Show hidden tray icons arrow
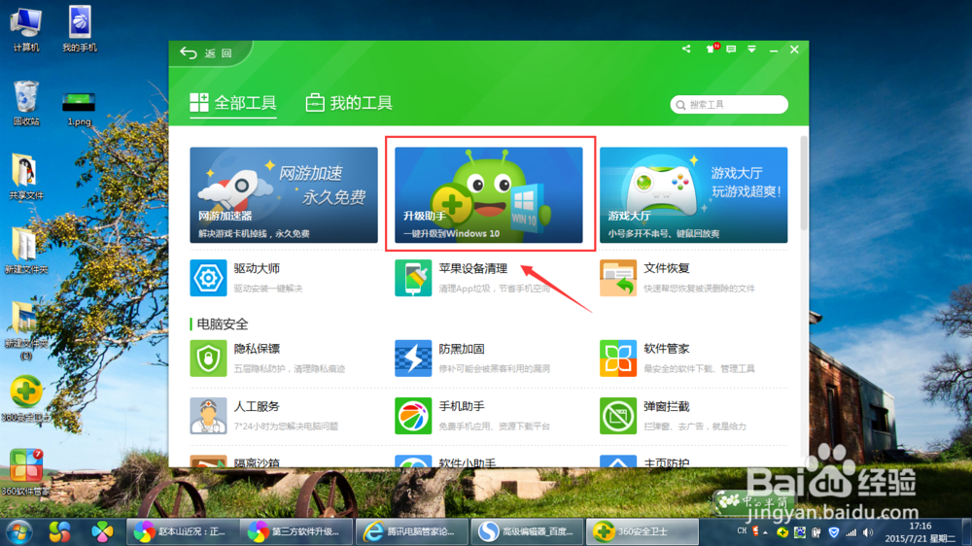 (766, 532)
